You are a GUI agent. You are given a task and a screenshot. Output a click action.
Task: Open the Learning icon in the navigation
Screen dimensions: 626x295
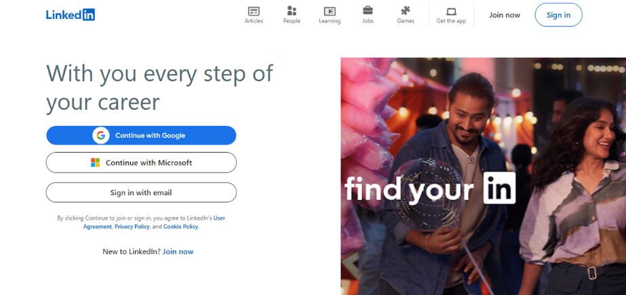pyautogui.click(x=330, y=11)
